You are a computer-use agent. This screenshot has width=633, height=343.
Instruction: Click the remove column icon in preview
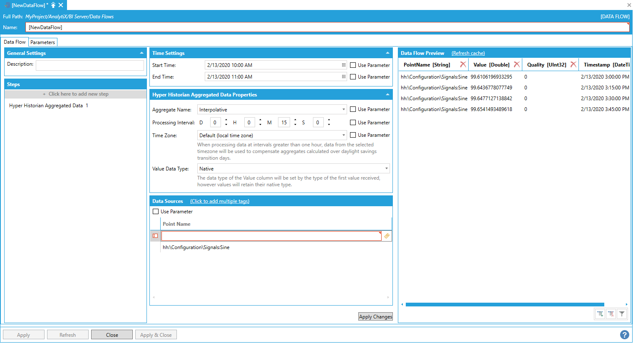611,314
